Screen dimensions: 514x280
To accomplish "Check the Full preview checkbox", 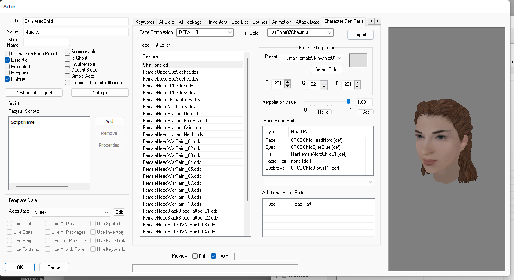I will 195,256.
